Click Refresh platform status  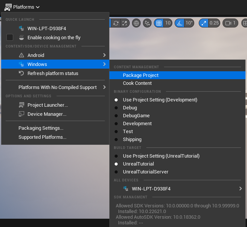click(53, 74)
